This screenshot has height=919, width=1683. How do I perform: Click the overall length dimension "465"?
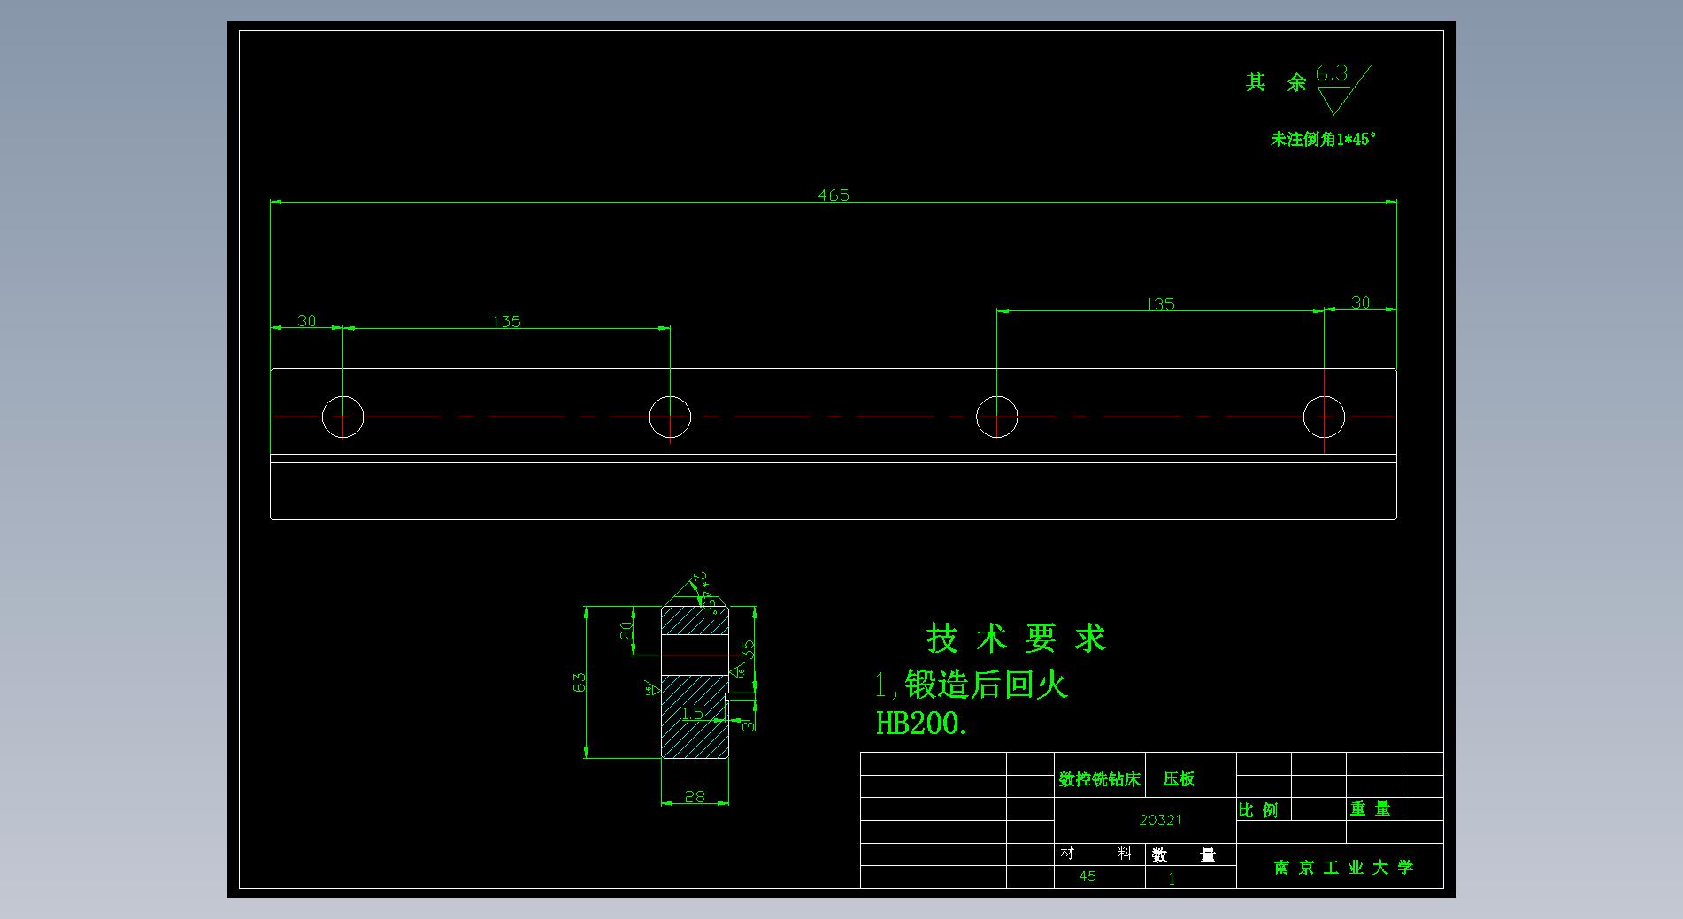click(x=834, y=195)
